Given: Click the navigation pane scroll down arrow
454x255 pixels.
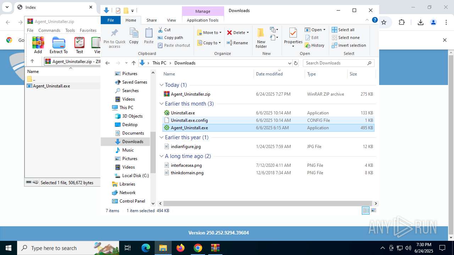Looking at the screenshot, I should click(x=153, y=204).
